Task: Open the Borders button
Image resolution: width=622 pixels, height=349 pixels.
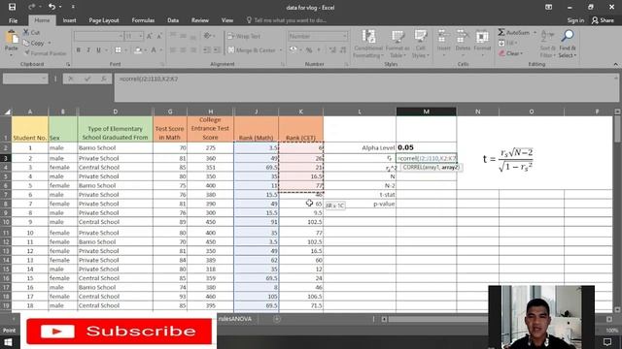Action: point(118,50)
